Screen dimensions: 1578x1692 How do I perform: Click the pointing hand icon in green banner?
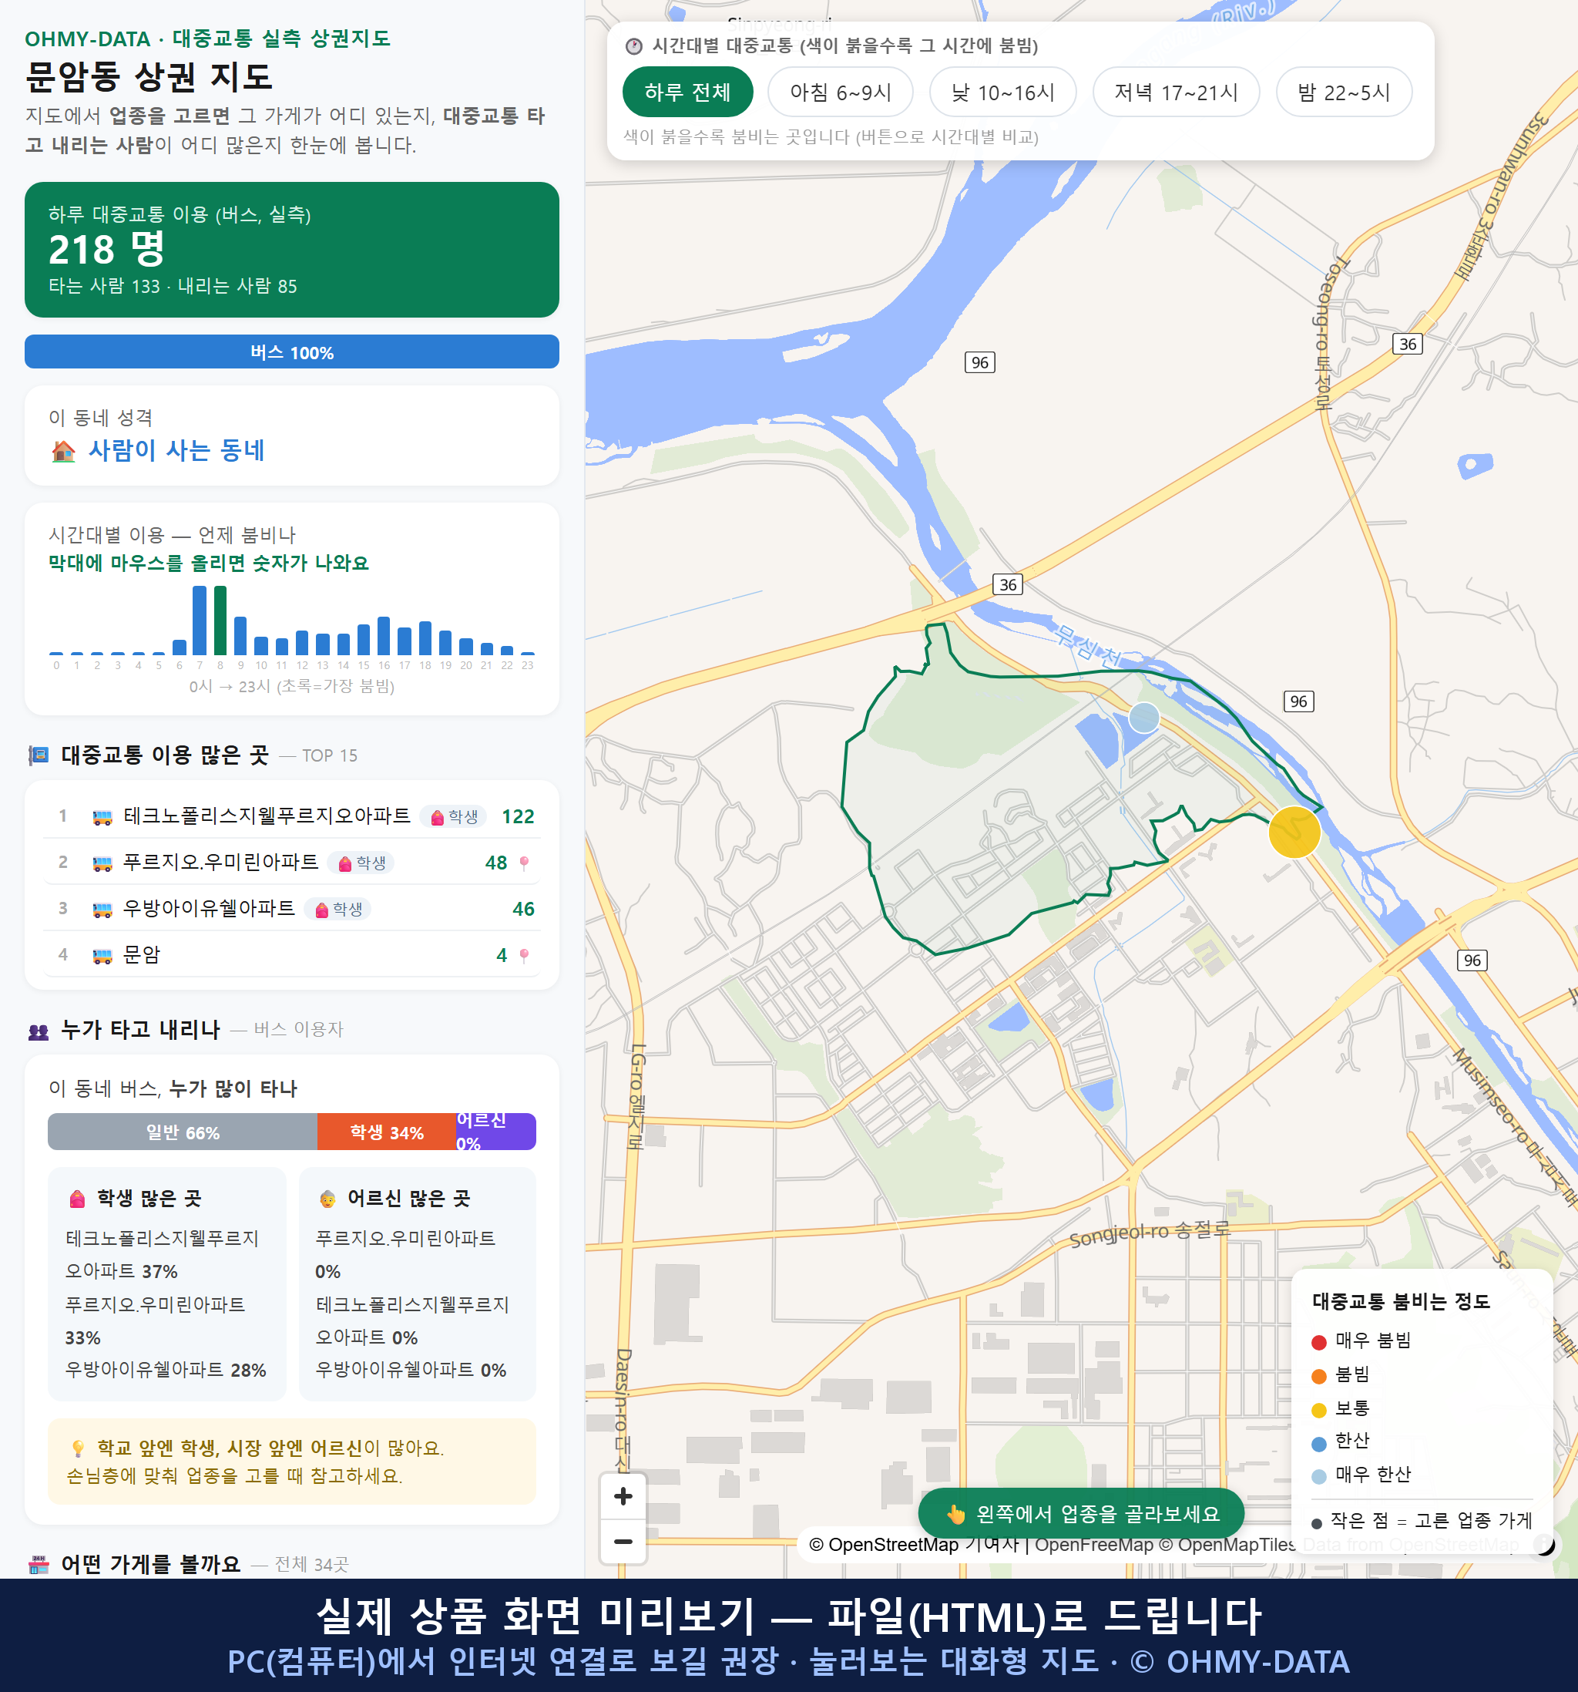coord(956,1513)
